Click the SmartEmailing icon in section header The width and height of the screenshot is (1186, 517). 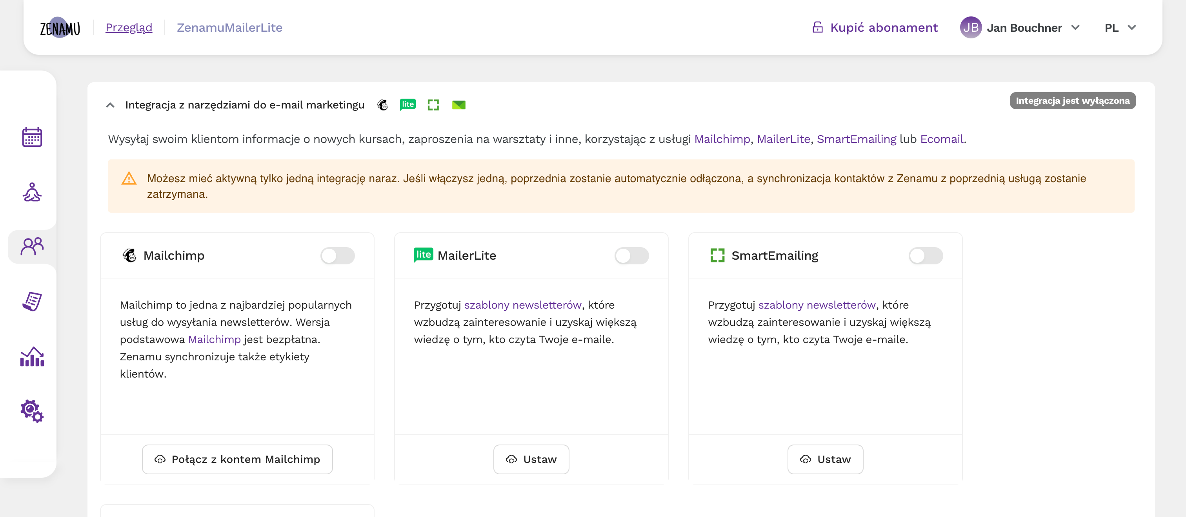[x=433, y=105]
